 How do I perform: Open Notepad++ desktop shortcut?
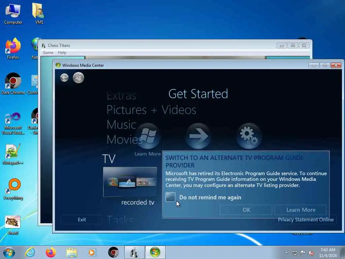(x=13, y=154)
